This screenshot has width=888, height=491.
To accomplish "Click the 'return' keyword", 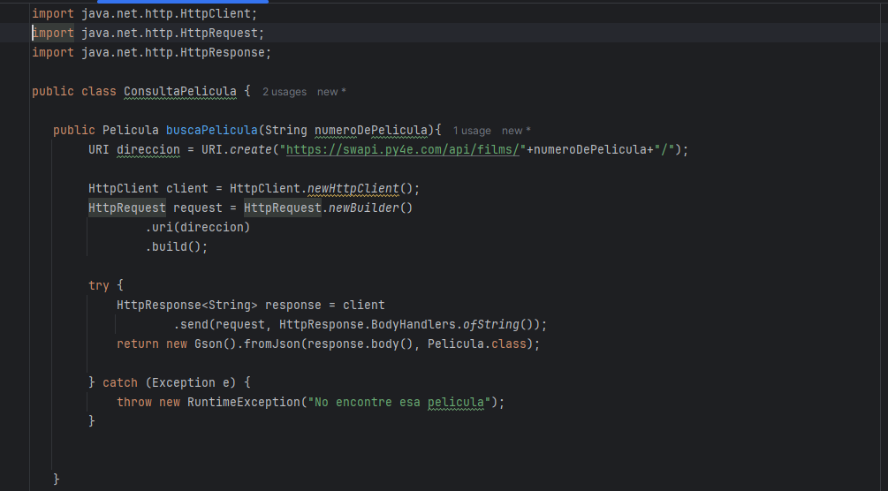I will pos(138,344).
